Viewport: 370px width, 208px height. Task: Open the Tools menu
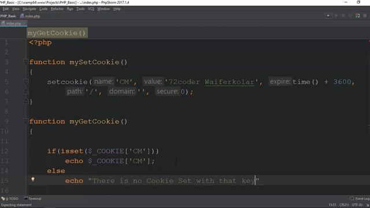tap(80, 9)
